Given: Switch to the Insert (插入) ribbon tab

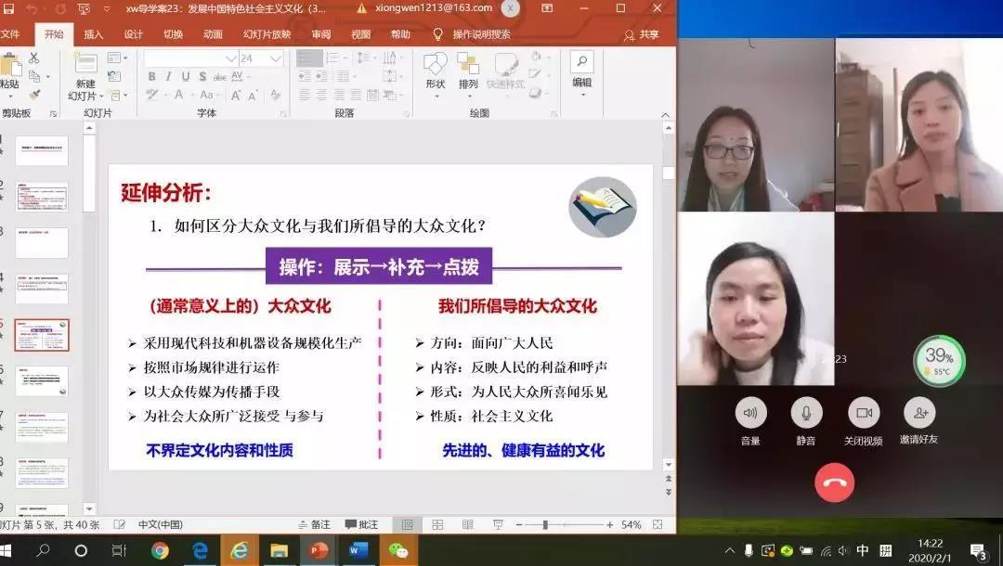Looking at the screenshot, I should 94,34.
